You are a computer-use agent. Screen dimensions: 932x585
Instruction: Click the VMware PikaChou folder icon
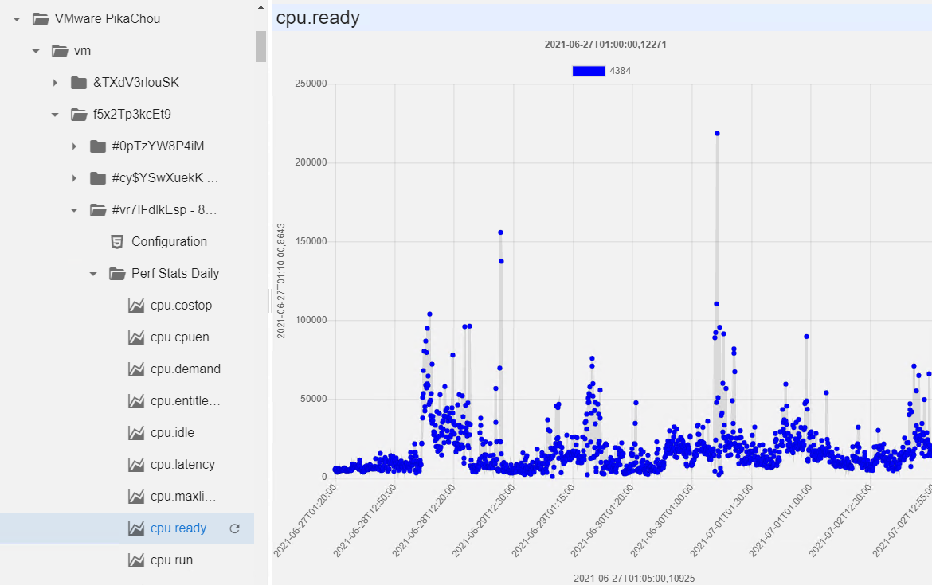(x=41, y=19)
